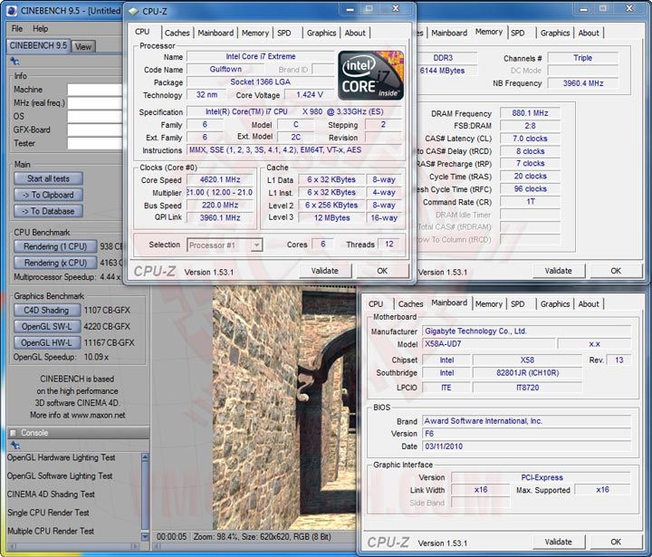Open SPD tab in the Memory CPU-Z window
Viewport: 652px width, 557px height.
pos(517,33)
